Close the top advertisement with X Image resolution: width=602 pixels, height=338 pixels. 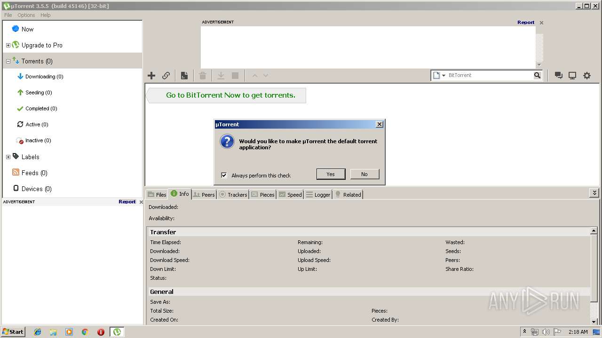pos(541,23)
